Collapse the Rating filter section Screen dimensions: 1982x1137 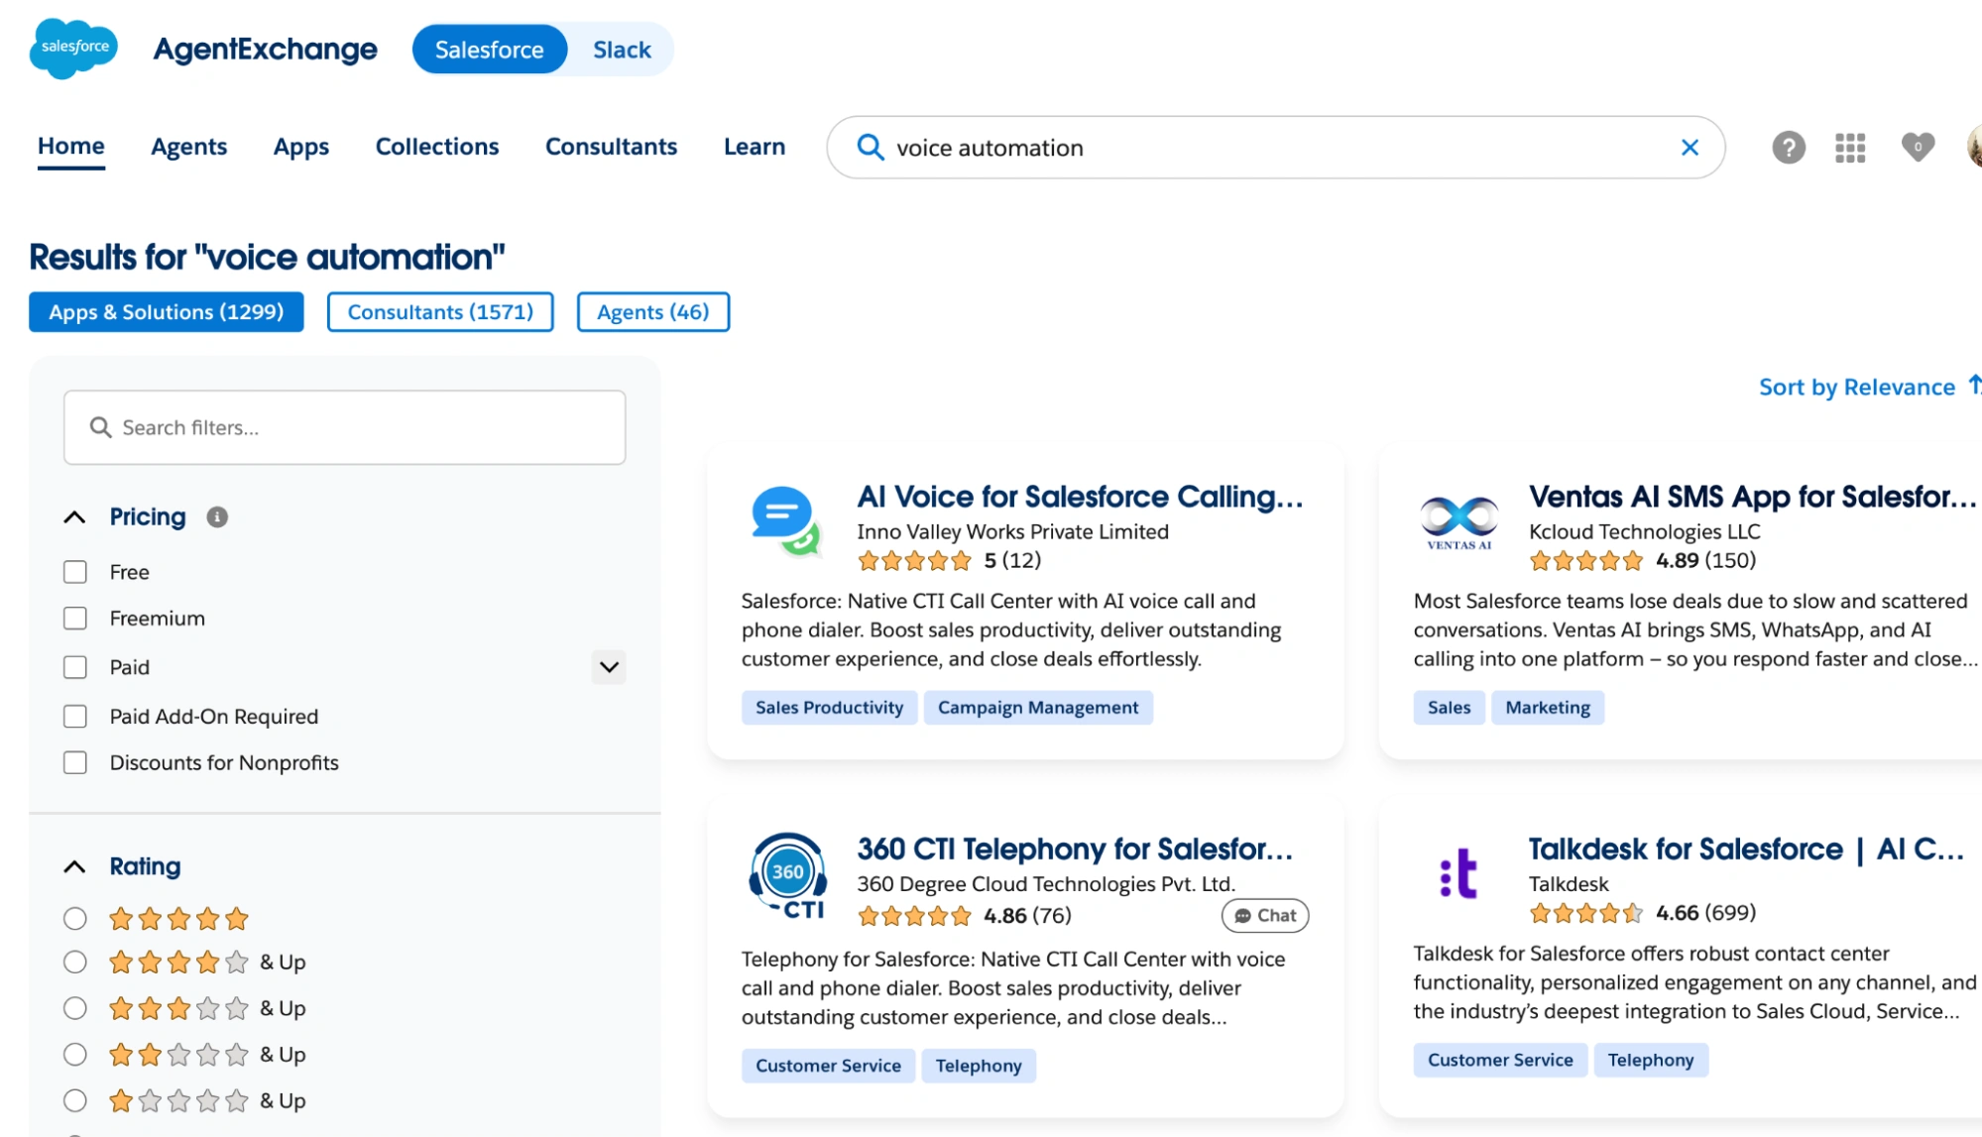(74, 866)
